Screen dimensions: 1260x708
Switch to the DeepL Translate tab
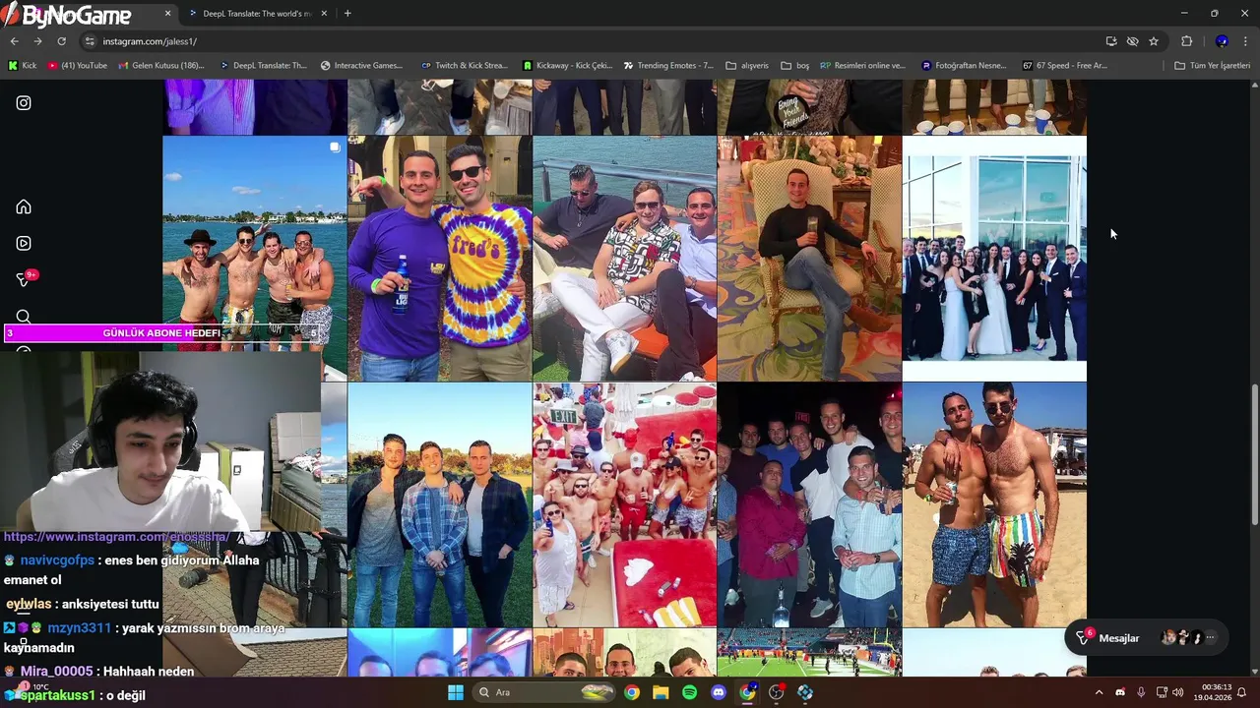256,14
